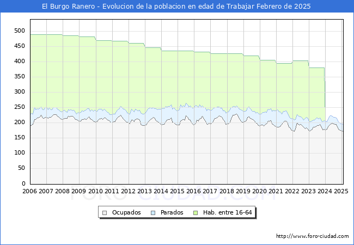Click the Parados legend color swatch
This screenshot has width=354, height=245.
click(x=153, y=213)
